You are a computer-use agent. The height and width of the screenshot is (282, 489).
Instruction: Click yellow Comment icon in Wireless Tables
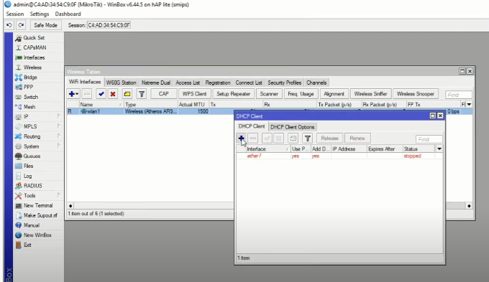pos(127,94)
